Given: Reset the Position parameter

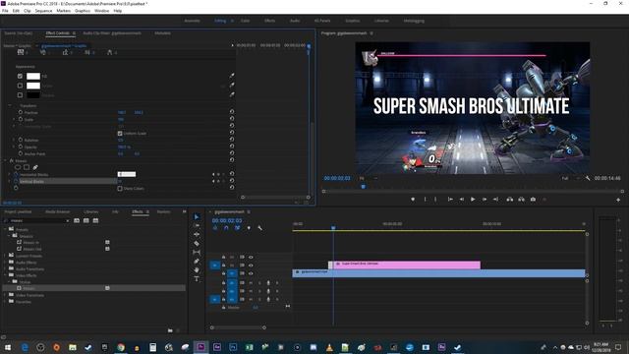Looking at the screenshot, I should pyautogui.click(x=232, y=112).
